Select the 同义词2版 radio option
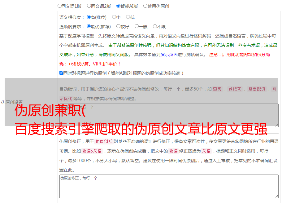The width and height of the screenshot is (282, 204). point(89,6)
